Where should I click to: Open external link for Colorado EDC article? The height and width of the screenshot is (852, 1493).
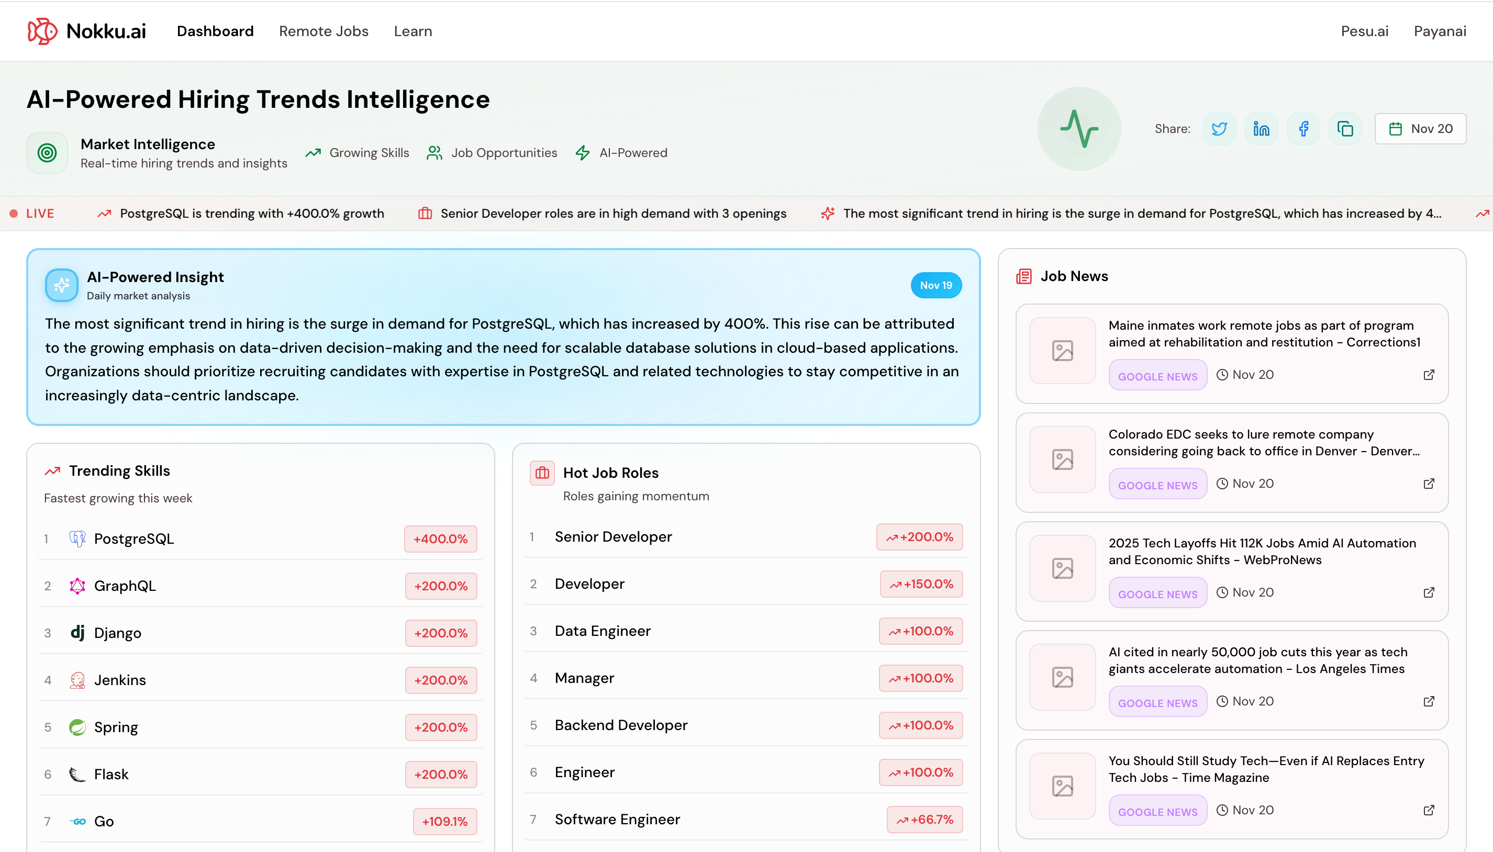[x=1429, y=484]
